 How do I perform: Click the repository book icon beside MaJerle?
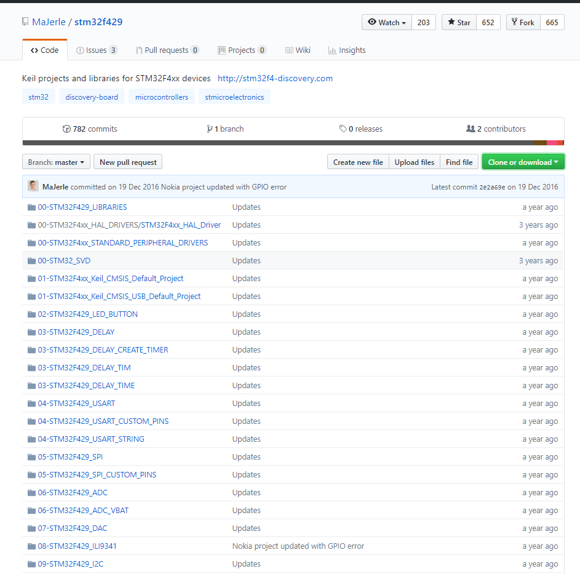click(x=25, y=22)
